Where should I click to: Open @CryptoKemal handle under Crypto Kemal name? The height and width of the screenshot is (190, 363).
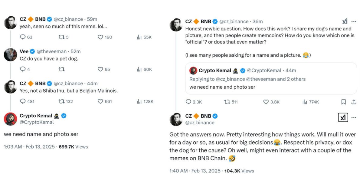tap(37, 122)
